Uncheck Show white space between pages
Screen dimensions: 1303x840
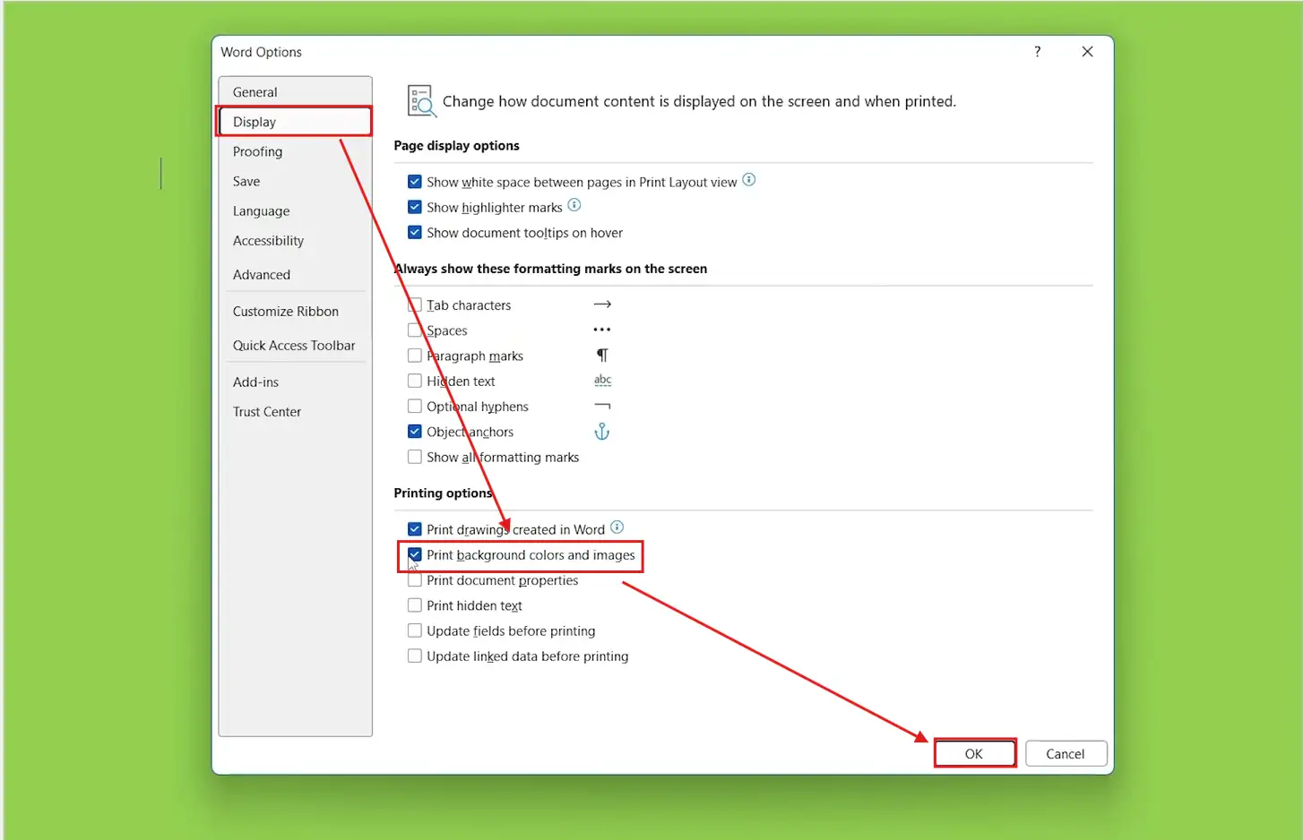415,182
